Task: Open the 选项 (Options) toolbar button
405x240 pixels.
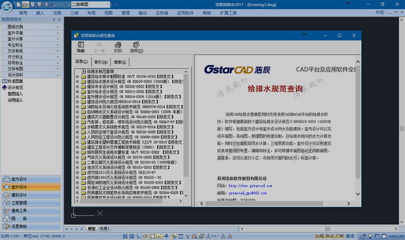Action: [x=136, y=47]
